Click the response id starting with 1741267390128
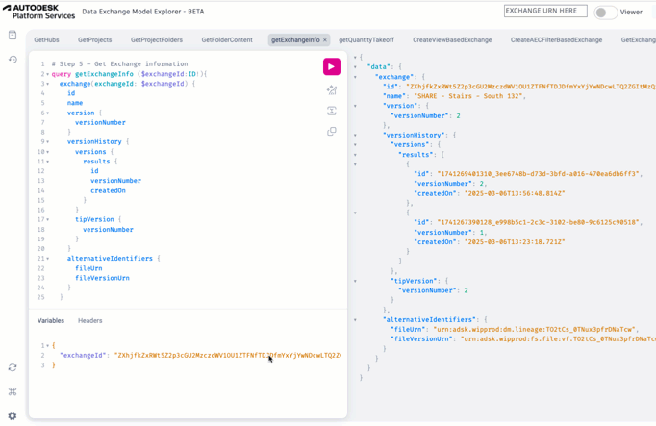The width and height of the screenshot is (656, 426). [539, 222]
